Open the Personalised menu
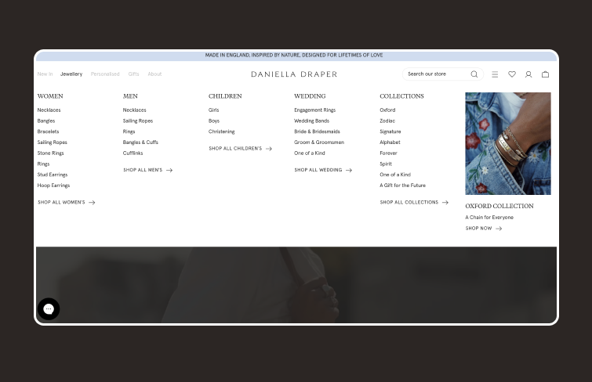Screen dimensions: 592x382 105,74
